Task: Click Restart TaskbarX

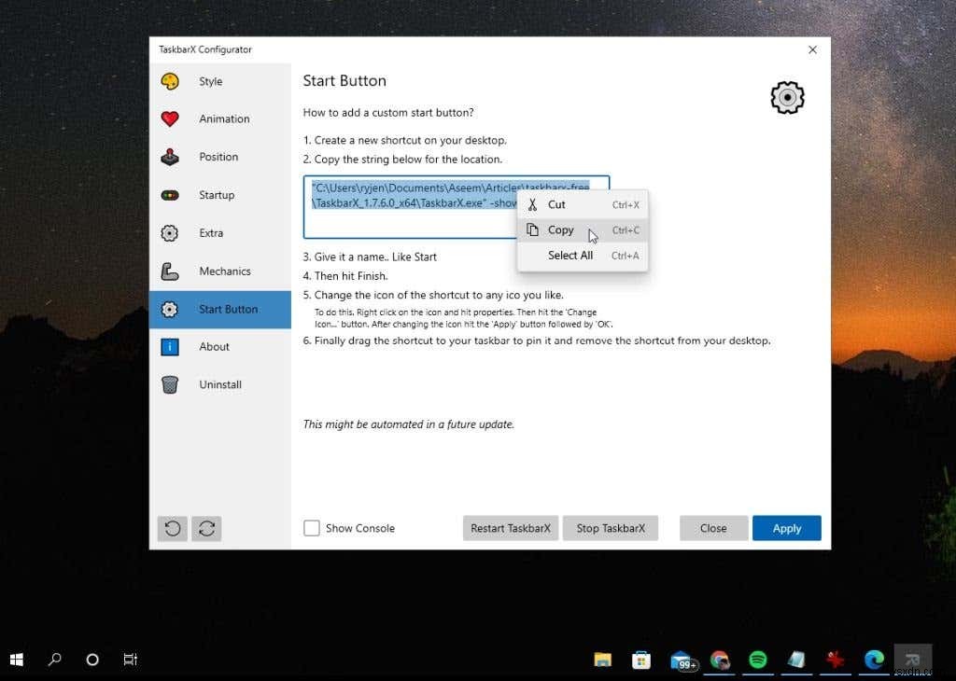Action: click(x=510, y=528)
